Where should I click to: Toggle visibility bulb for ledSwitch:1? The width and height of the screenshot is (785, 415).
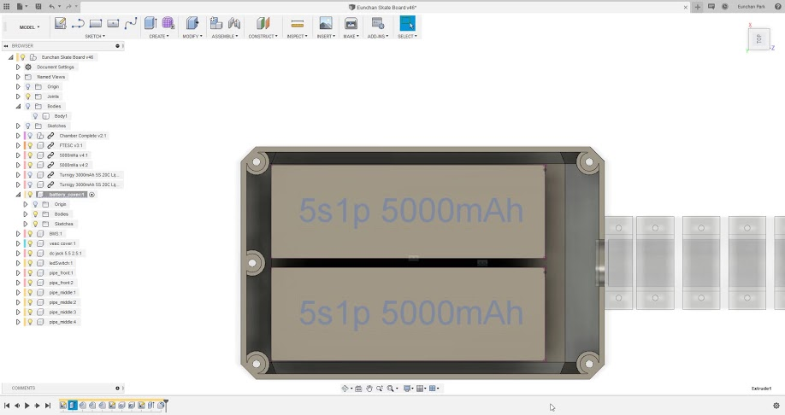pos(30,263)
